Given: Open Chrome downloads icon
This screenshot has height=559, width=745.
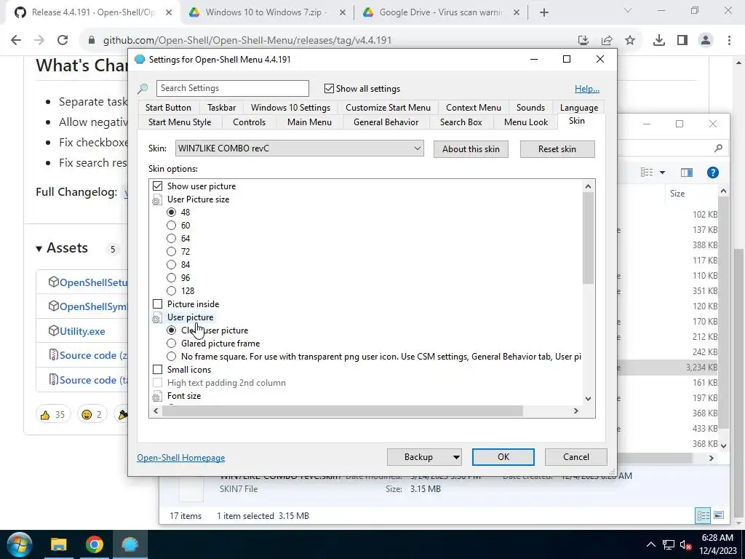Looking at the screenshot, I should (659, 41).
